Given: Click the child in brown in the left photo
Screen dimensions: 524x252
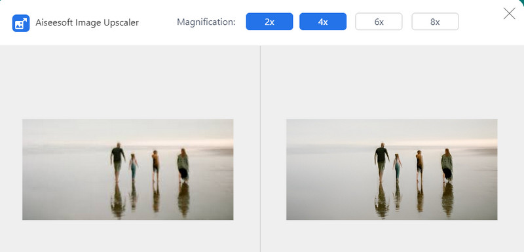Looking at the screenshot, I should pos(155,166).
